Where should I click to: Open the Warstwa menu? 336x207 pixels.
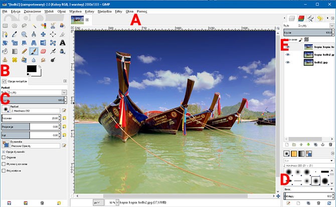[x=75, y=12]
